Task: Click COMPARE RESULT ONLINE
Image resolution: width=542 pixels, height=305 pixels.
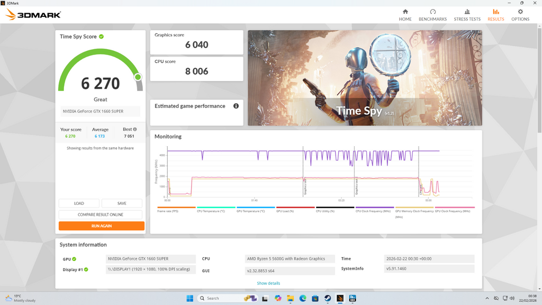Action: (100, 214)
